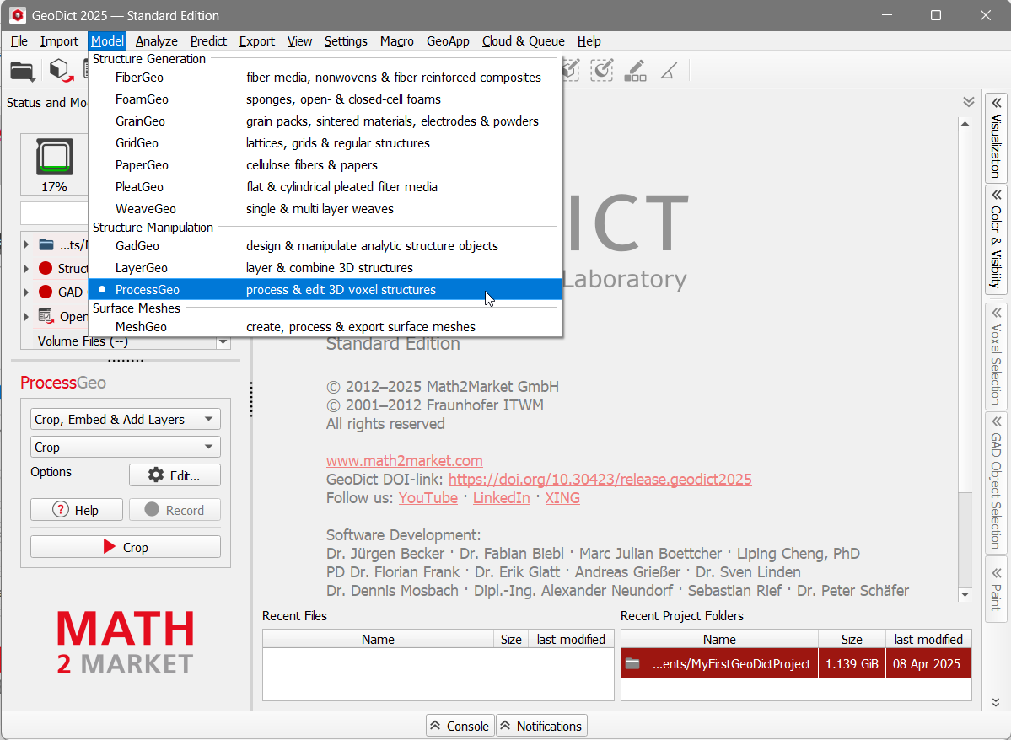1011x740 pixels.
Task: Open the Crop operation dropdown
Action: pyautogui.click(x=125, y=447)
